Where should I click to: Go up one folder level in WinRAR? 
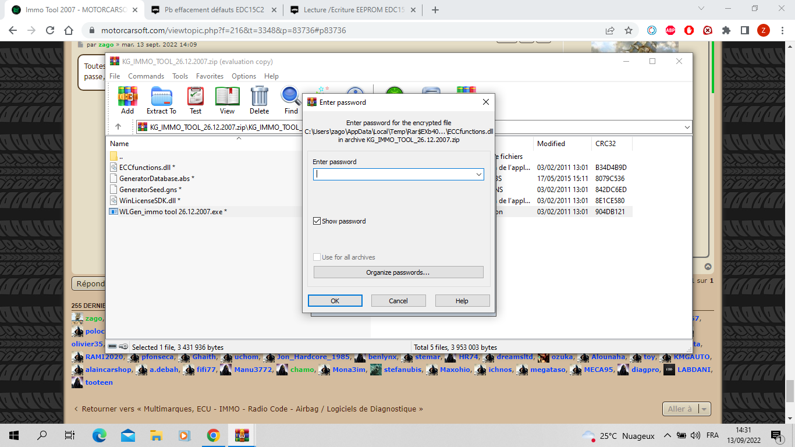point(118,127)
